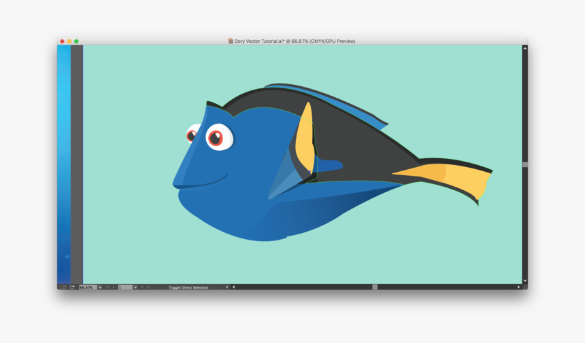Image resolution: width=585 pixels, height=343 pixels.
Task: Close the Illustrator document window
Action: coord(63,41)
